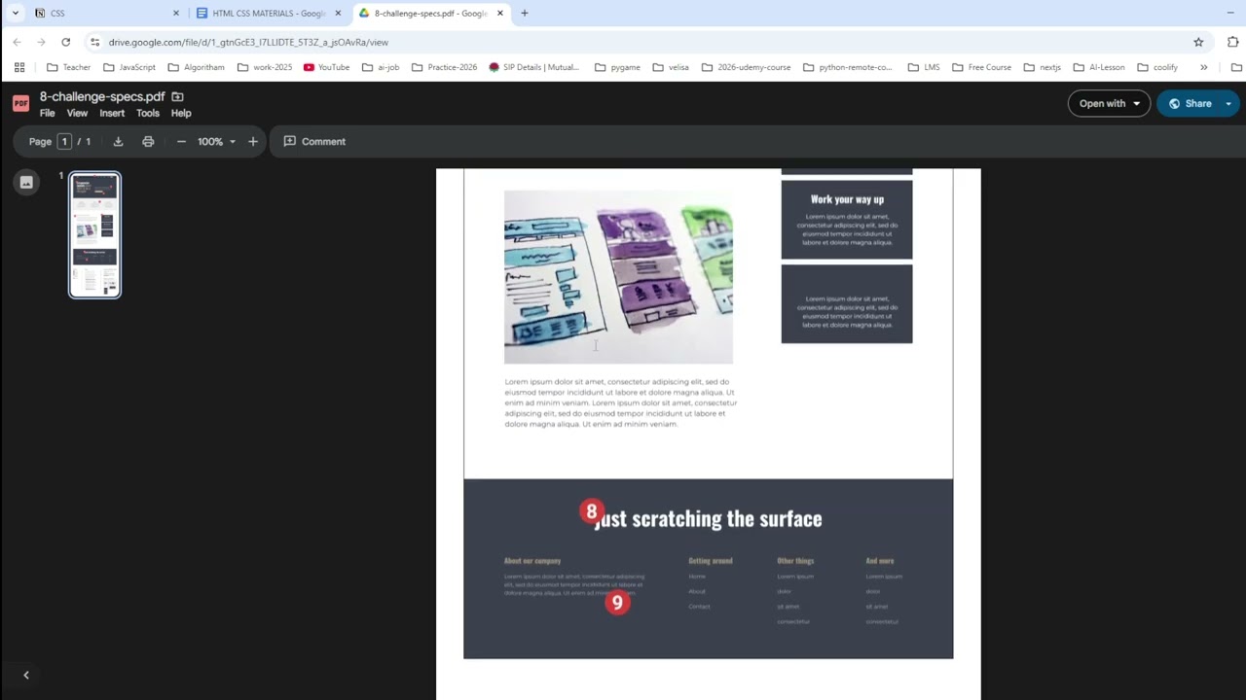Close the CSS tab
The height and width of the screenshot is (700, 1246).
click(x=176, y=13)
